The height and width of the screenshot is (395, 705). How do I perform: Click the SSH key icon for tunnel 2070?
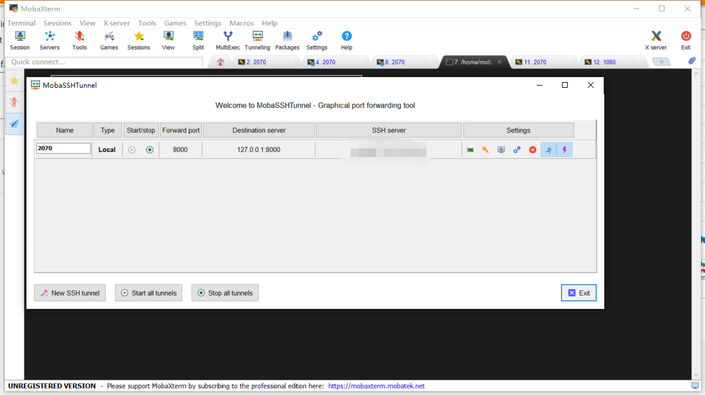click(x=486, y=150)
